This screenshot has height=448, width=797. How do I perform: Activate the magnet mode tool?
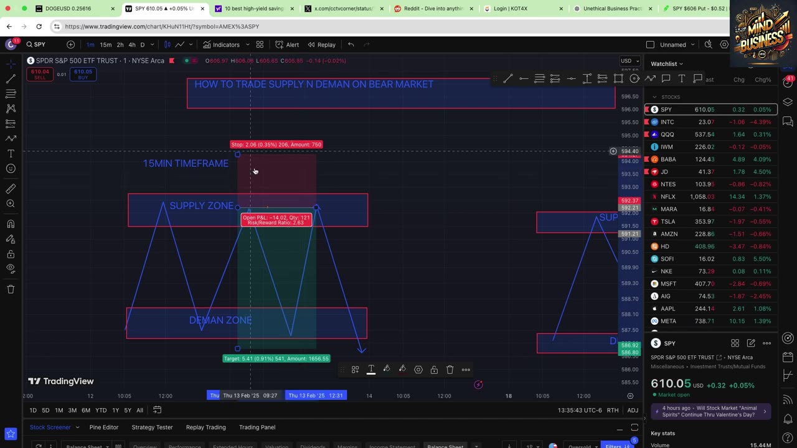pyautogui.click(x=11, y=224)
